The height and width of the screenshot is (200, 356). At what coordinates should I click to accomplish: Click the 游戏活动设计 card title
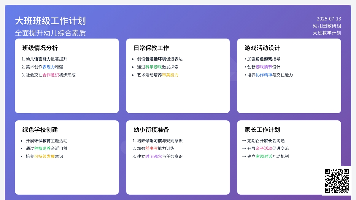coord(262,48)
